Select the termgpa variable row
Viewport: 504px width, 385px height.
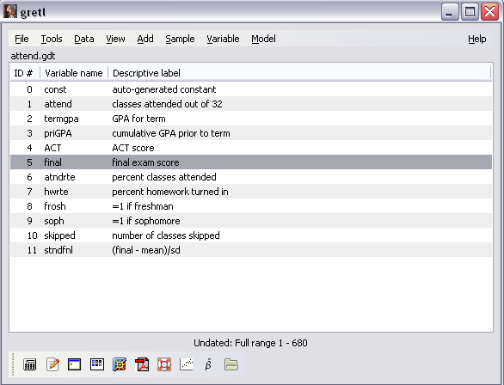point(251,119)
